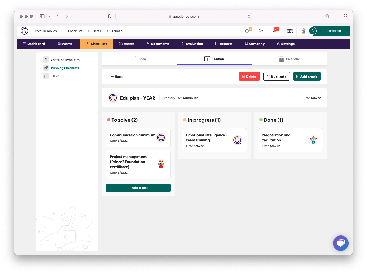Go to Evaluation menu

click(192, 44)
